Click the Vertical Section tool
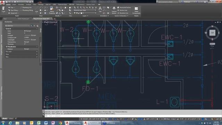Viewport: 222px width, 125px height. pos(114,10)
